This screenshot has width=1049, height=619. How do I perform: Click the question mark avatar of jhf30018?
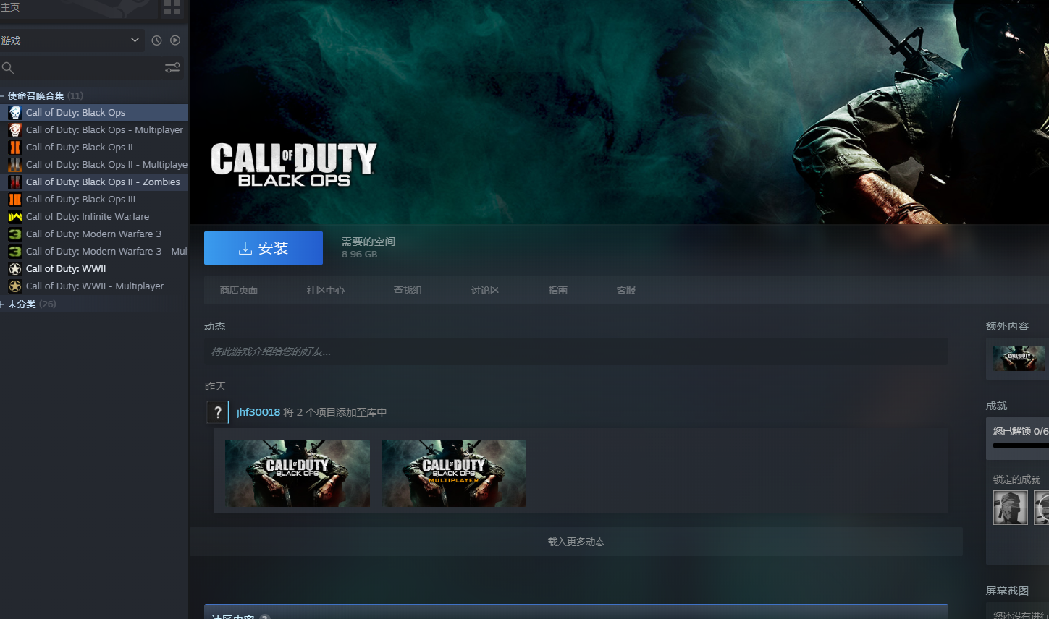pyautogui.click(x=217, y=412)
